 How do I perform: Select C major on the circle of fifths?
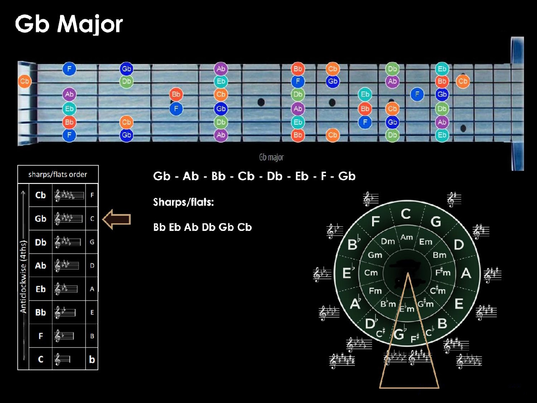pyautogui.click(x=406, y=214)
